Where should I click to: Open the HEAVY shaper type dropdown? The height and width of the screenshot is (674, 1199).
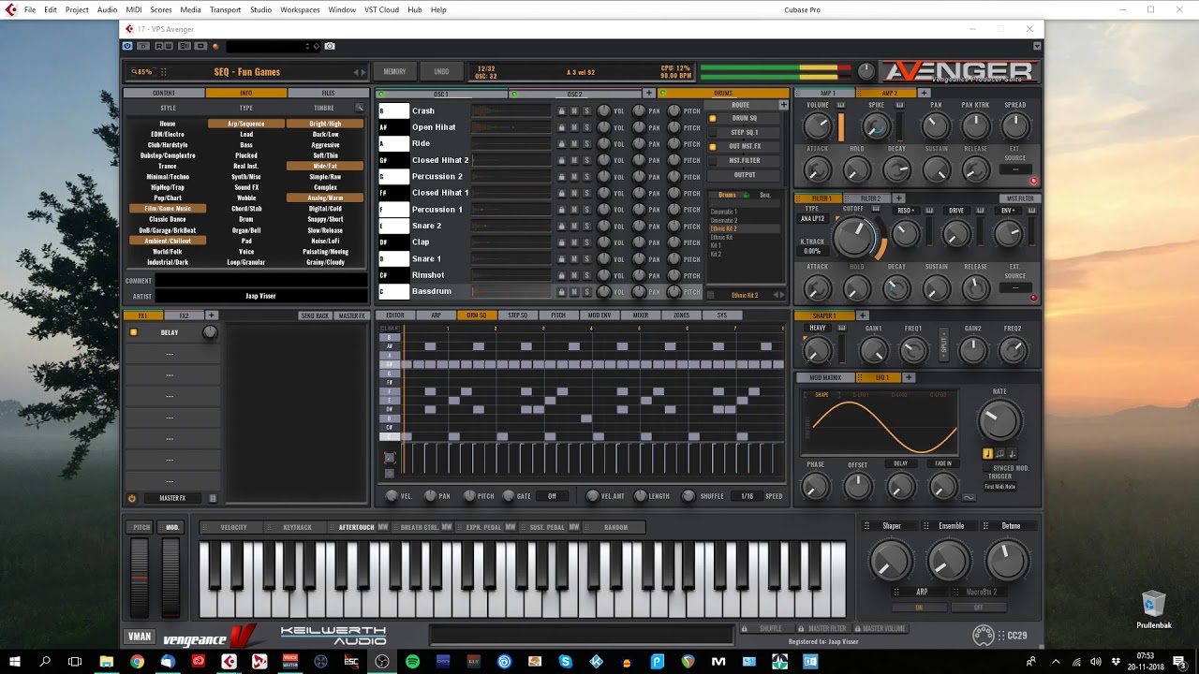pos(818,328)
